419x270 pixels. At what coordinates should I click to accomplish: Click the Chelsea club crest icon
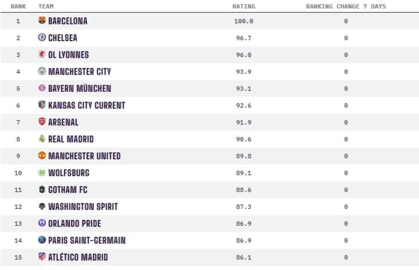[x=42, y=38]
